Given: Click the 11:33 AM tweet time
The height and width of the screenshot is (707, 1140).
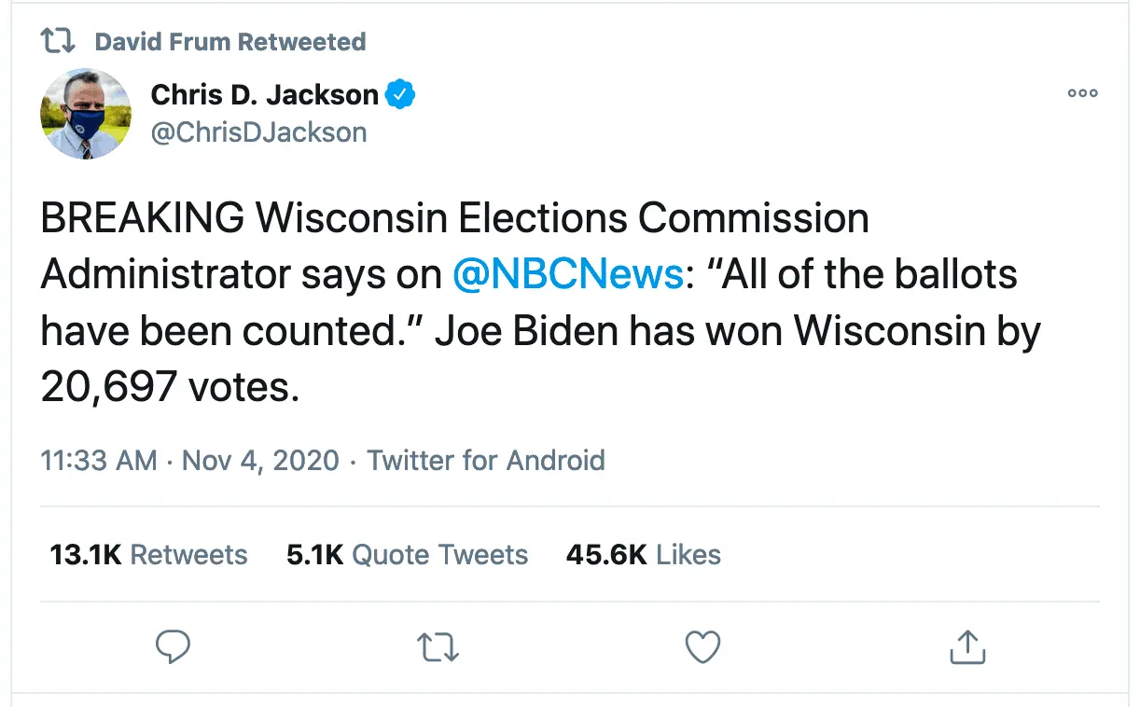Looking at the screenshot, I should (x=98, y=460).
